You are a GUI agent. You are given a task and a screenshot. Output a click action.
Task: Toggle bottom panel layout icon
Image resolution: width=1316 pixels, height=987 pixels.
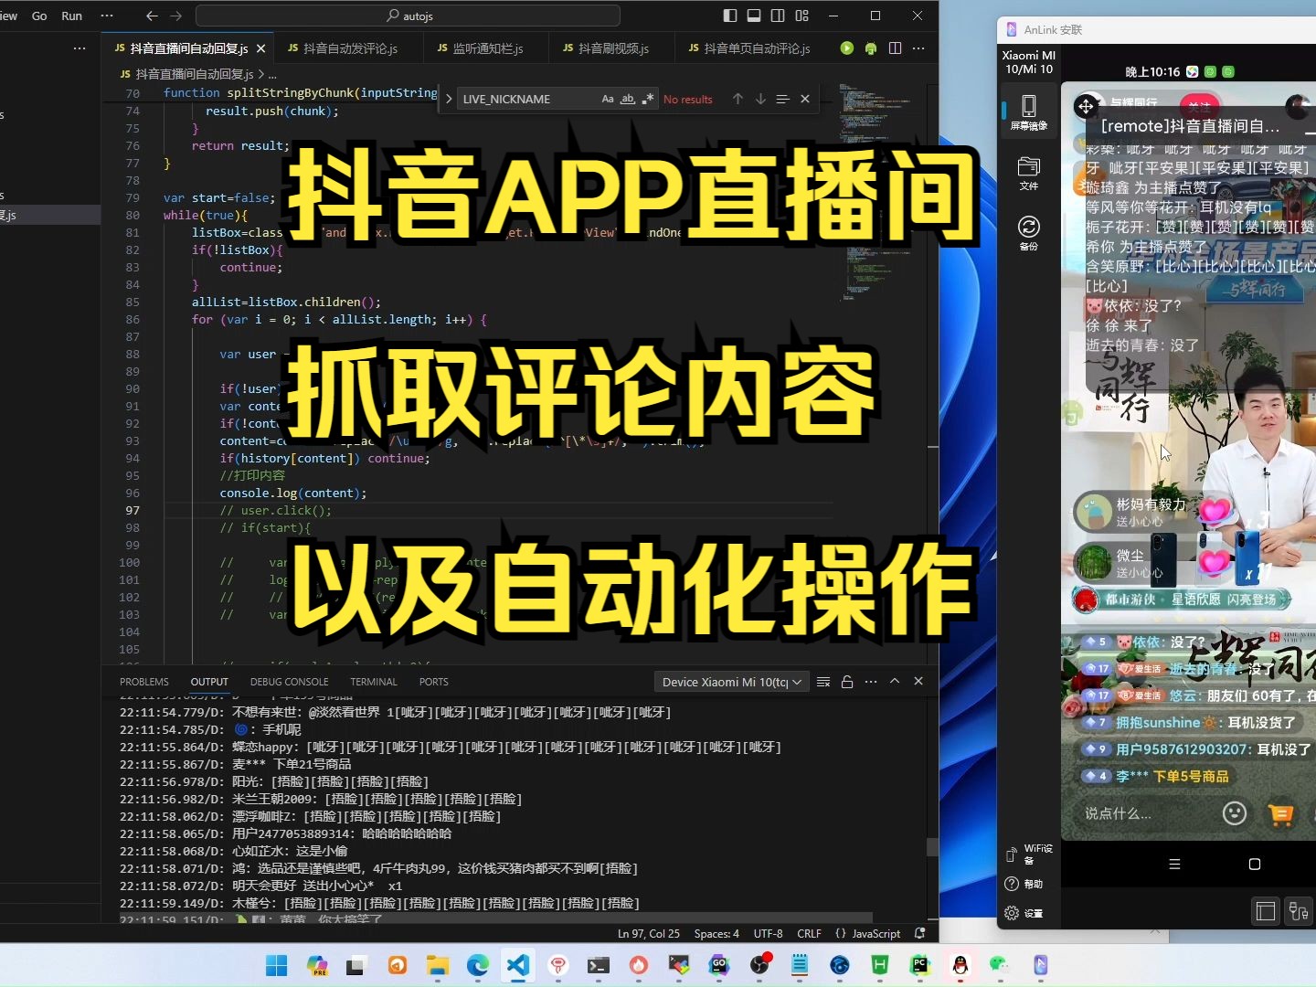[x=754, y=16]
